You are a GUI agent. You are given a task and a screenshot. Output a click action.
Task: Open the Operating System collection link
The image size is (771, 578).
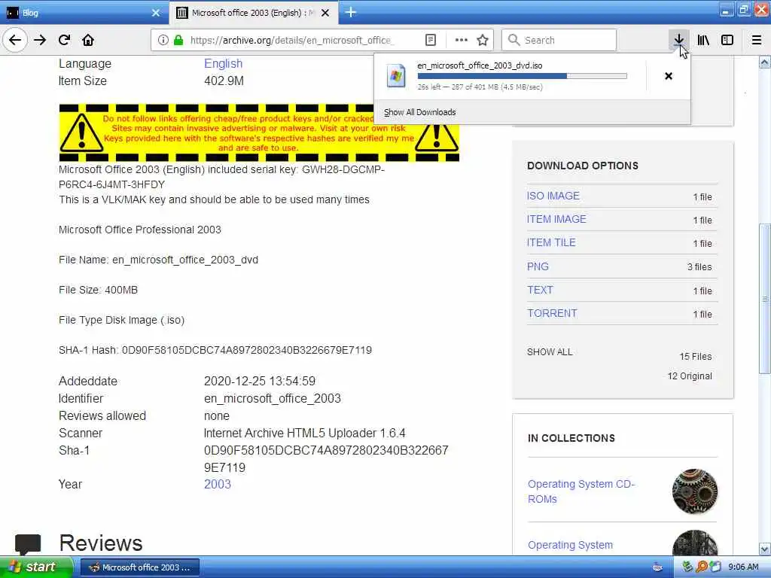[x=571, y=545]
